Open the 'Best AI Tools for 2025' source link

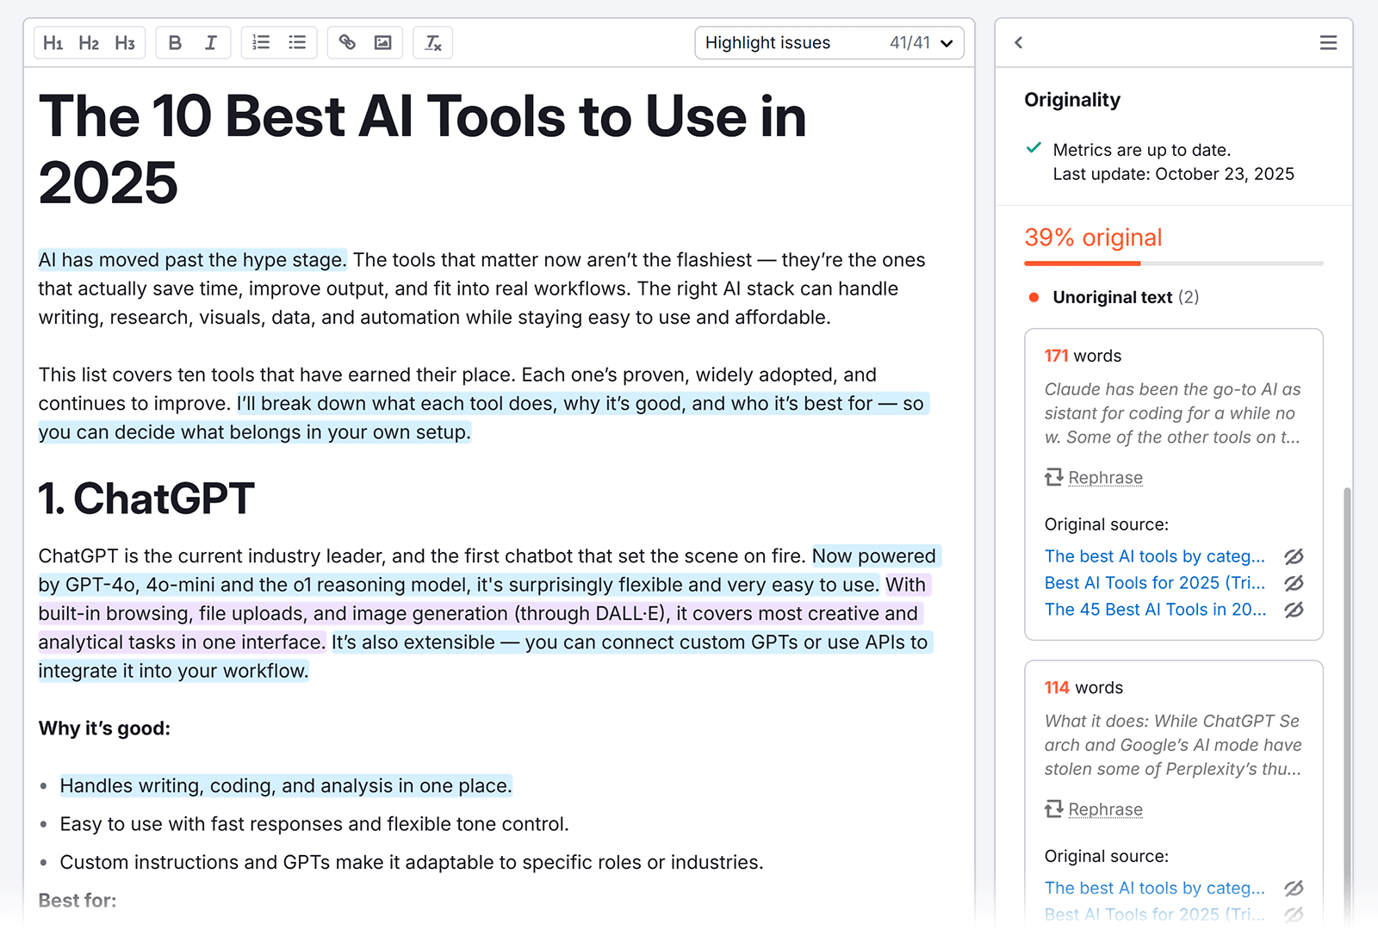[1154, 583]
